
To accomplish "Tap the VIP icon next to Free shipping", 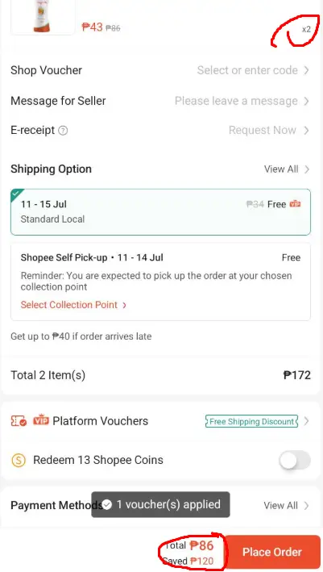I will tap(295, 204).
